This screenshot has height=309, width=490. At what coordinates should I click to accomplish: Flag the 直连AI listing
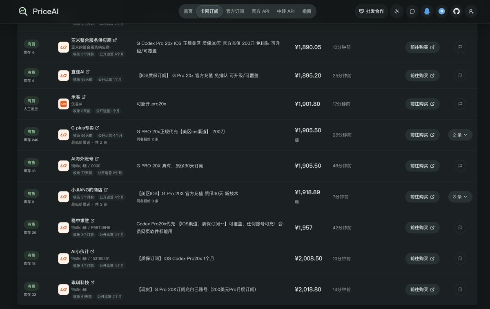point(460,76)
